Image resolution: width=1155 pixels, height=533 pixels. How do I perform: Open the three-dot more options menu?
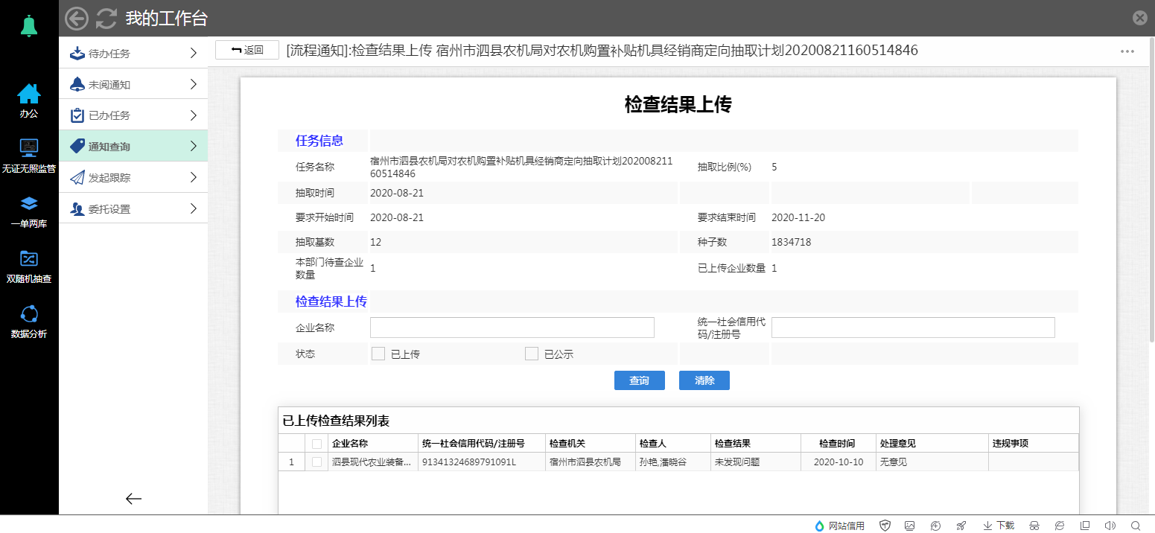(1127, 51)
